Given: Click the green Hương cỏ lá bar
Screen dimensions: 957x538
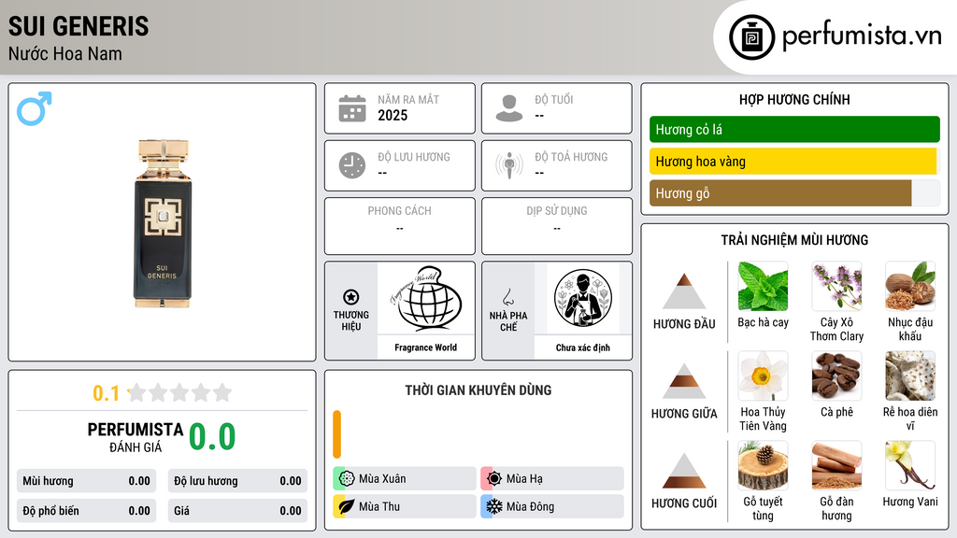Looking at the screenshot, I should [x=794, y=129].
